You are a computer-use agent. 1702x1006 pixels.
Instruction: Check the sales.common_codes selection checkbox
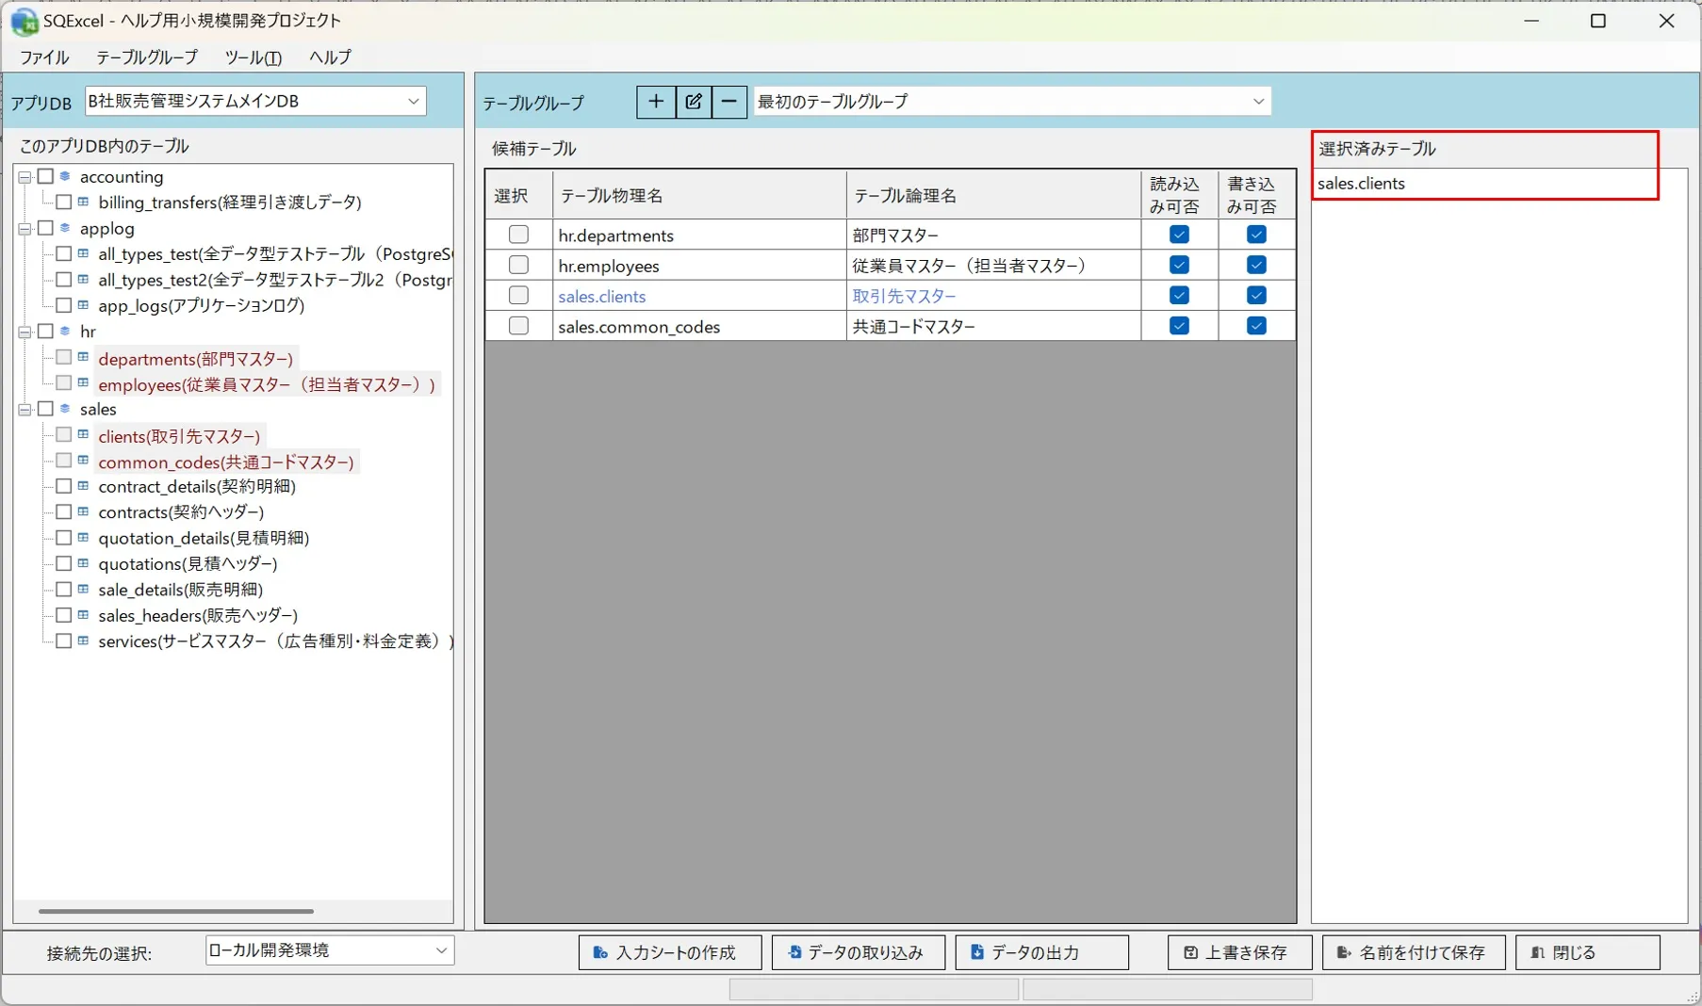[x=518, y=326]
